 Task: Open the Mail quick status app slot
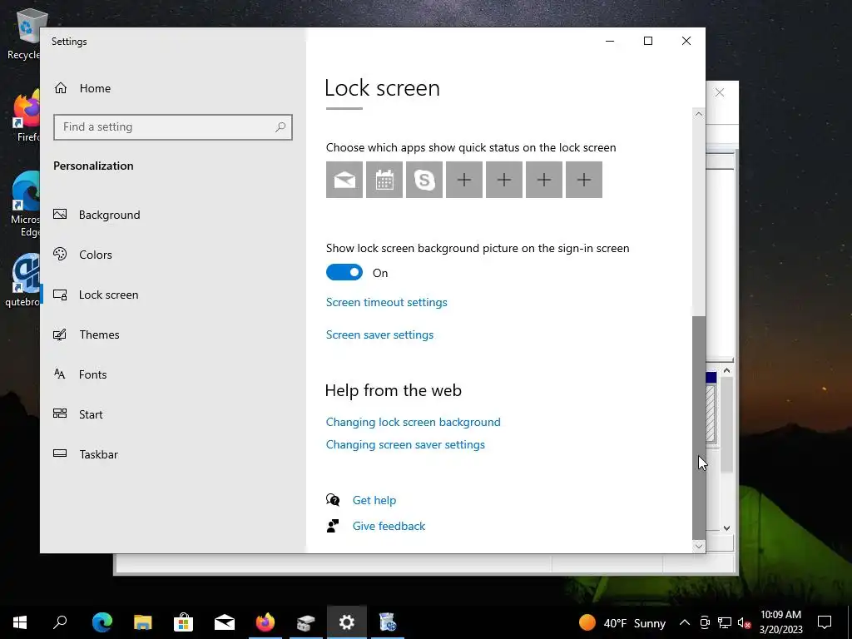coord(344,180)
